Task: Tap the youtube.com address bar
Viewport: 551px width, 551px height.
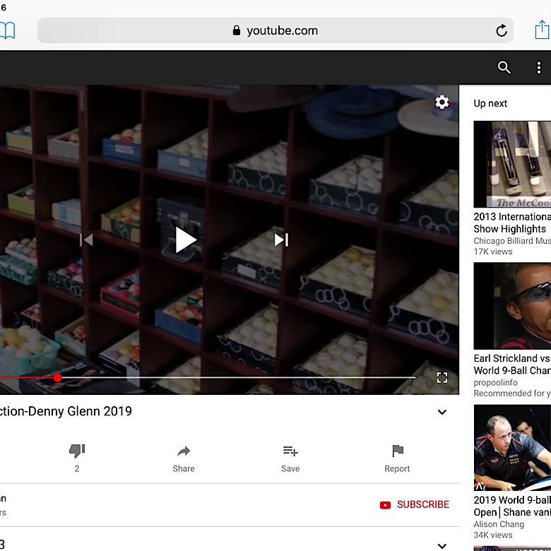Action: tap(275, 30)
